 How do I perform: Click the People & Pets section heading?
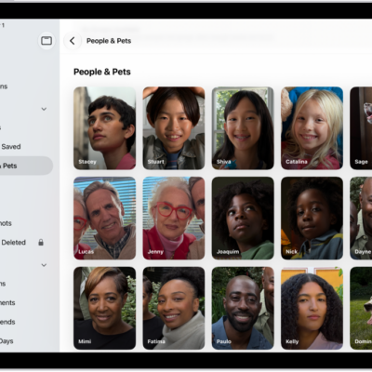pyautogui.click(x=102, y=72)
